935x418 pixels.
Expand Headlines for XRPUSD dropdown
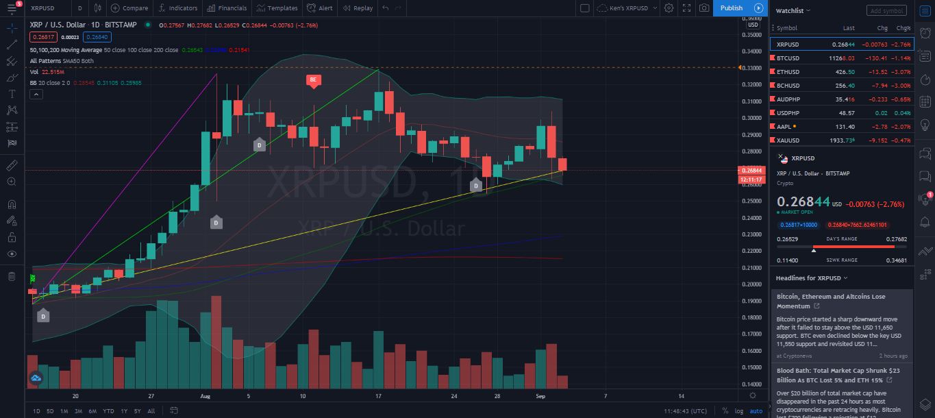click(x=812, y=278)
